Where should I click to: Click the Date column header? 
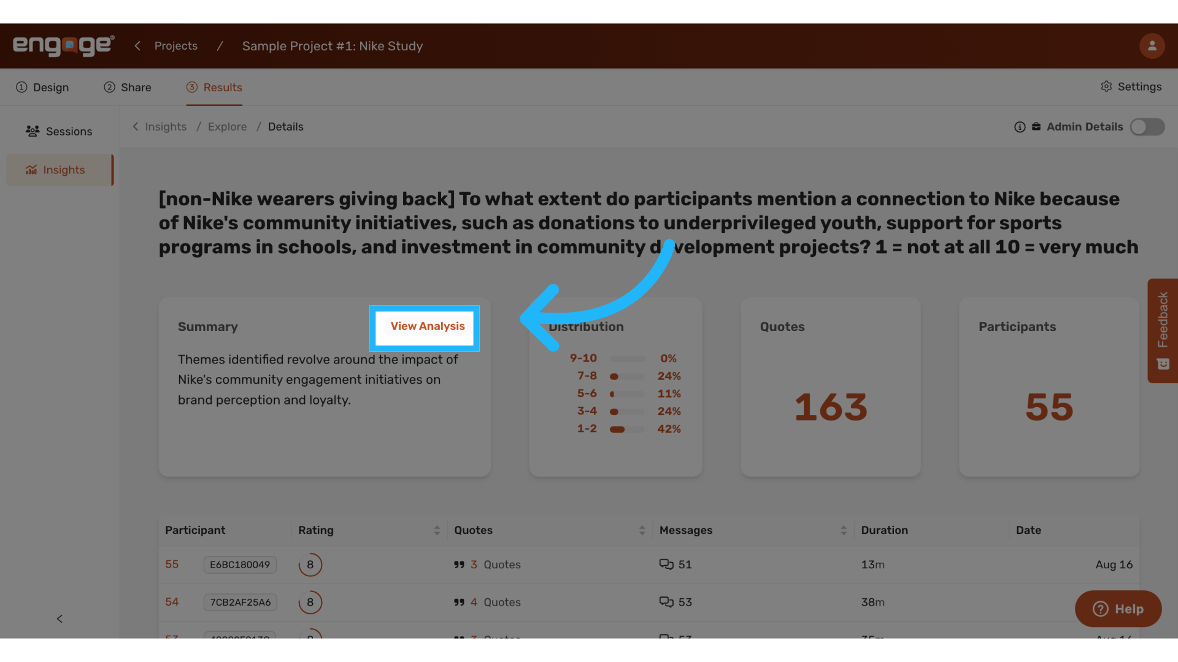coord(1028,530)
